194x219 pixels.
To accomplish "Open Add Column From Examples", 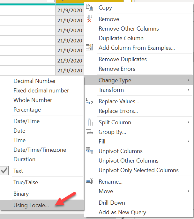I will pyautogui.click(x=137, y=48).
